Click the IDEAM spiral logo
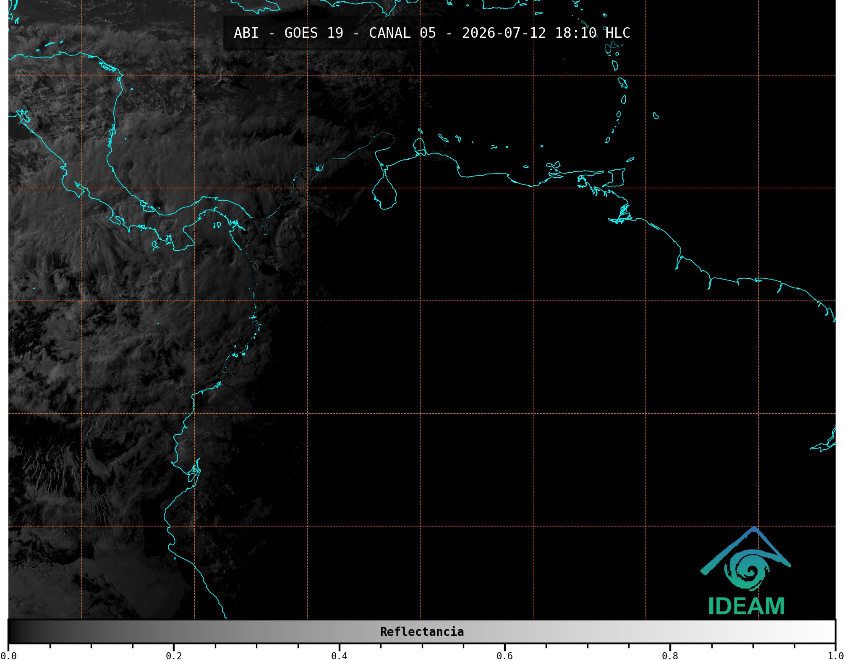The image size is (844, 661). [745, 559]
